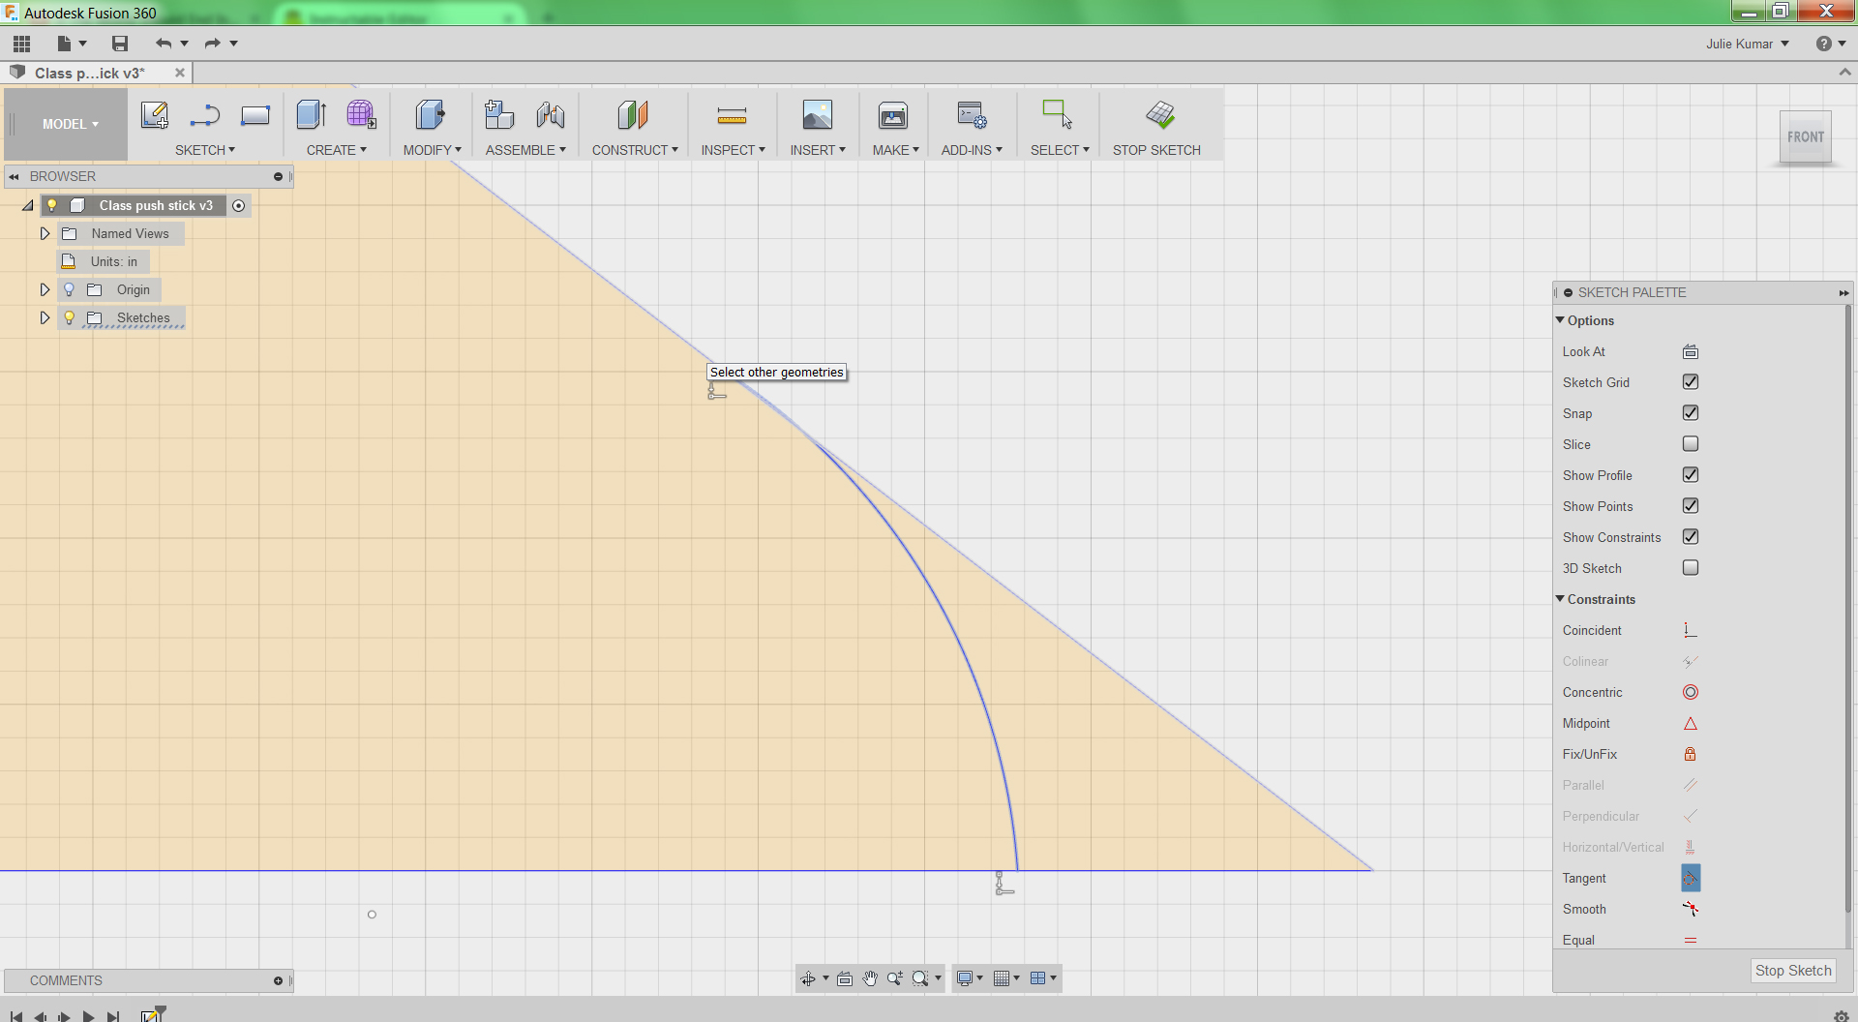Toggle the Sketch Grid checkbox

1691,382
